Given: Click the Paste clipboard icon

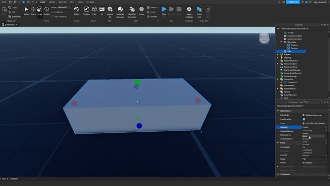Looking at the screenshot, I should (4, 9).
